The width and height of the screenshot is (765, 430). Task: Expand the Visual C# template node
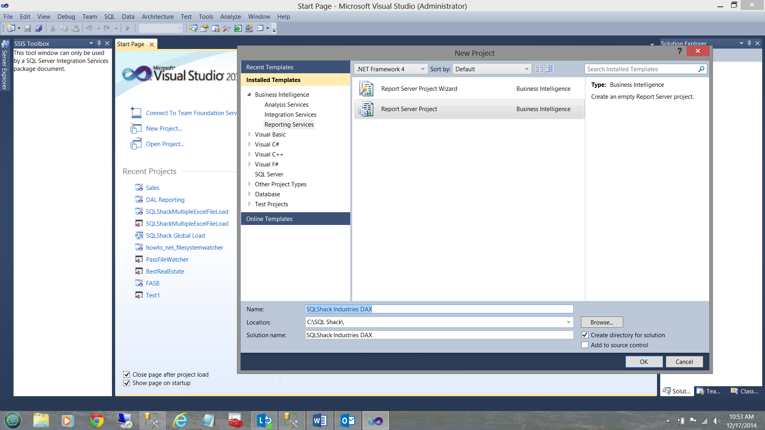click(x=250, y=144)
